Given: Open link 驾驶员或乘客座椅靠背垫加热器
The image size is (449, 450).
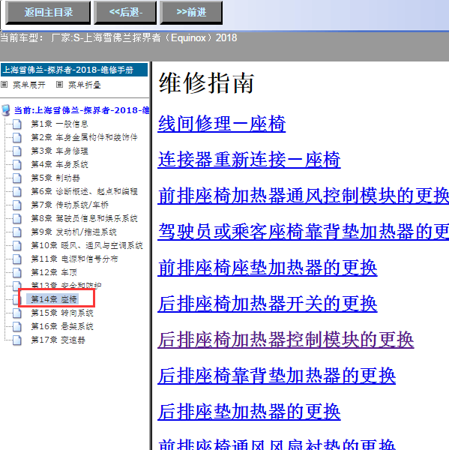Looking at the screenshot, I should click(x=304, y=232).
